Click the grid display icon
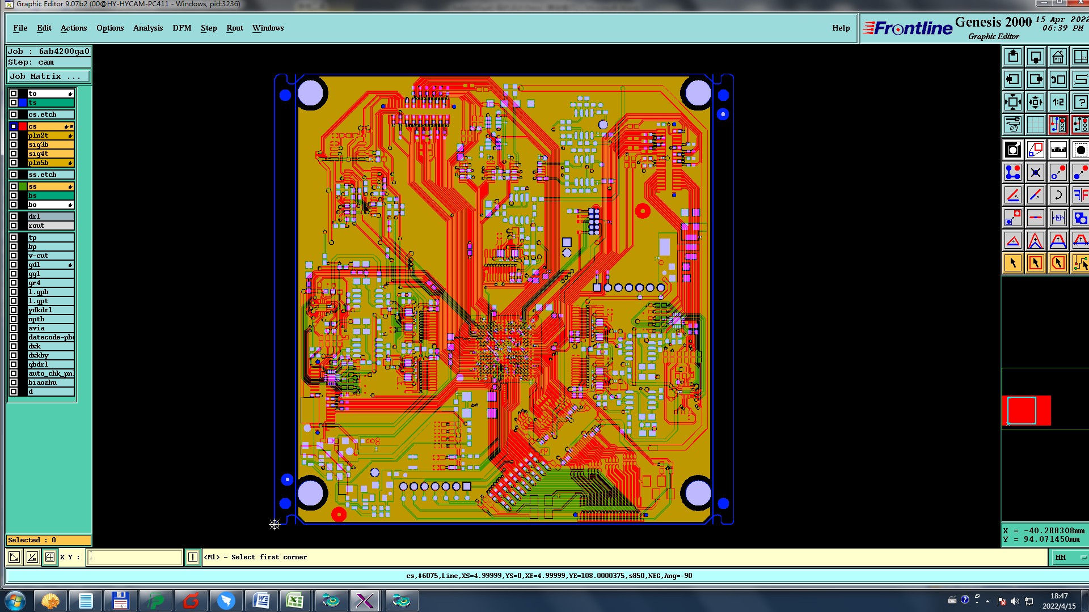The image size is (1089, 612). click(1035, 125)
